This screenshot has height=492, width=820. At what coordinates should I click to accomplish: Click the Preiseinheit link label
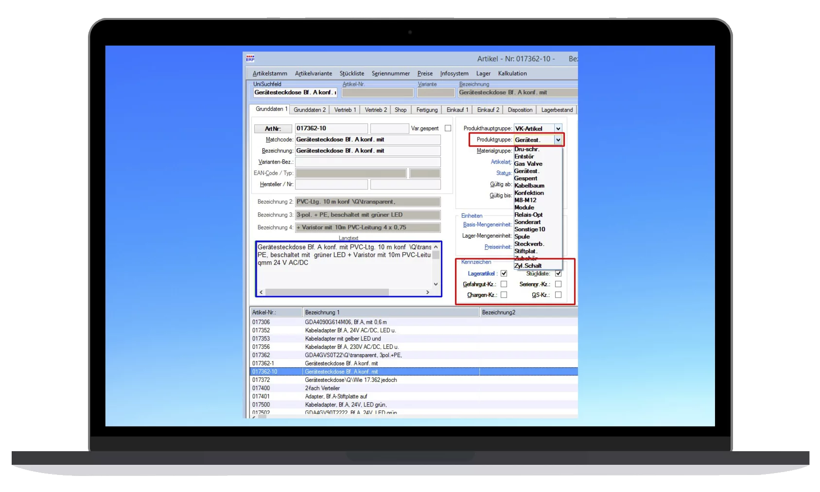tap(498, 247)
